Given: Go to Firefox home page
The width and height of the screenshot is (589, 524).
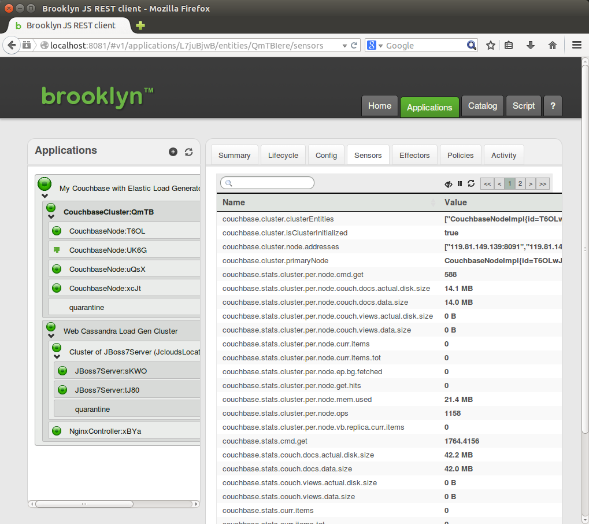Looking at the screenshot, I should tap(552, 46).
